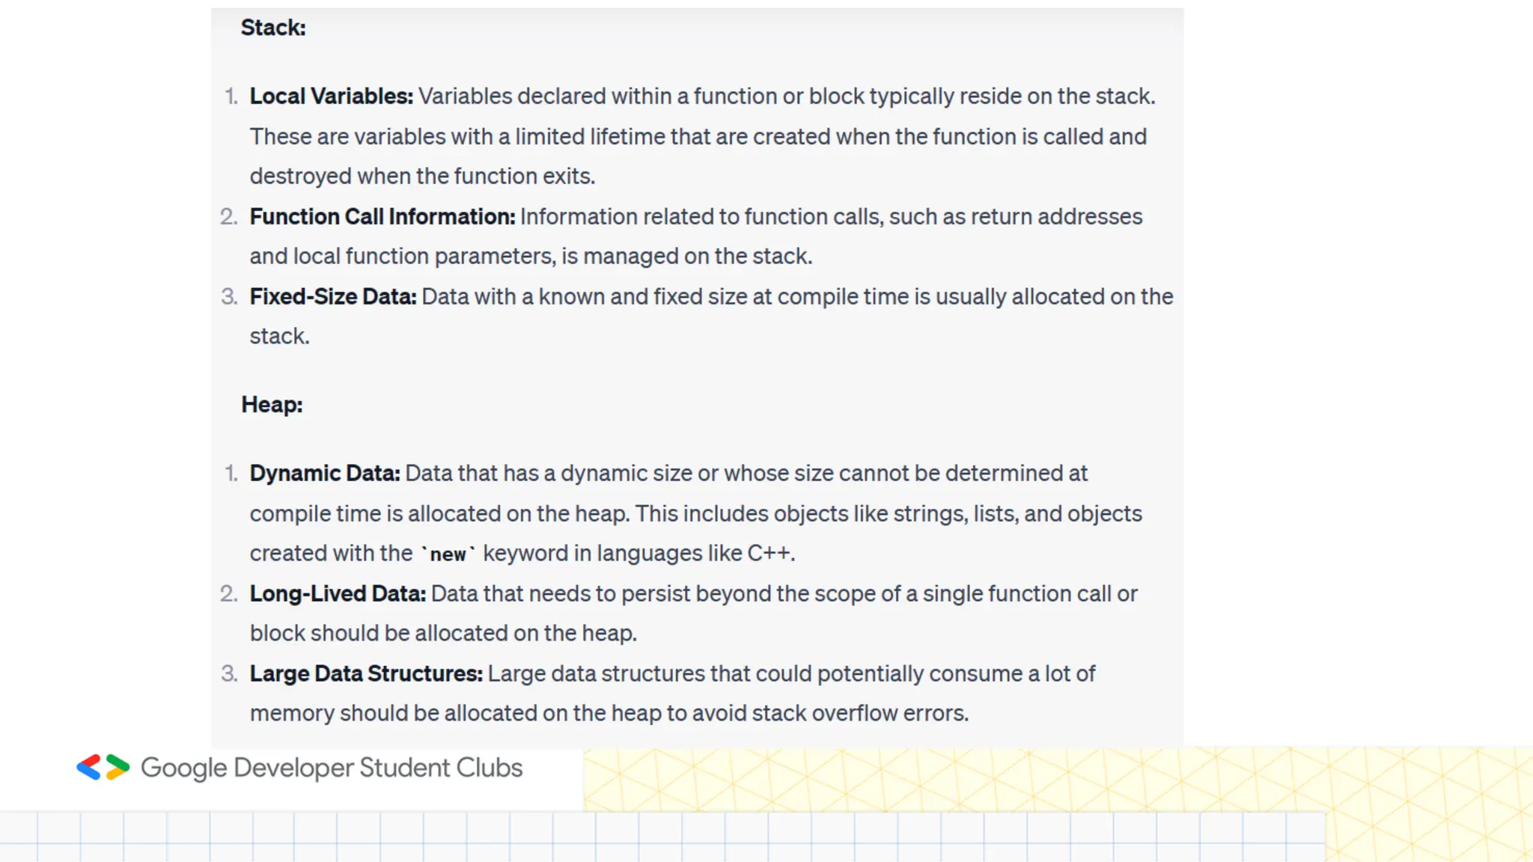
Task: Click the "Dynamic Data:" bold label
Action: click(324, 474)
